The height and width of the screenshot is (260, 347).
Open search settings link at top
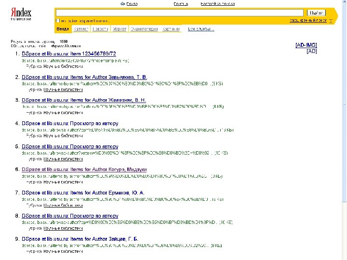tap(217, 4)
